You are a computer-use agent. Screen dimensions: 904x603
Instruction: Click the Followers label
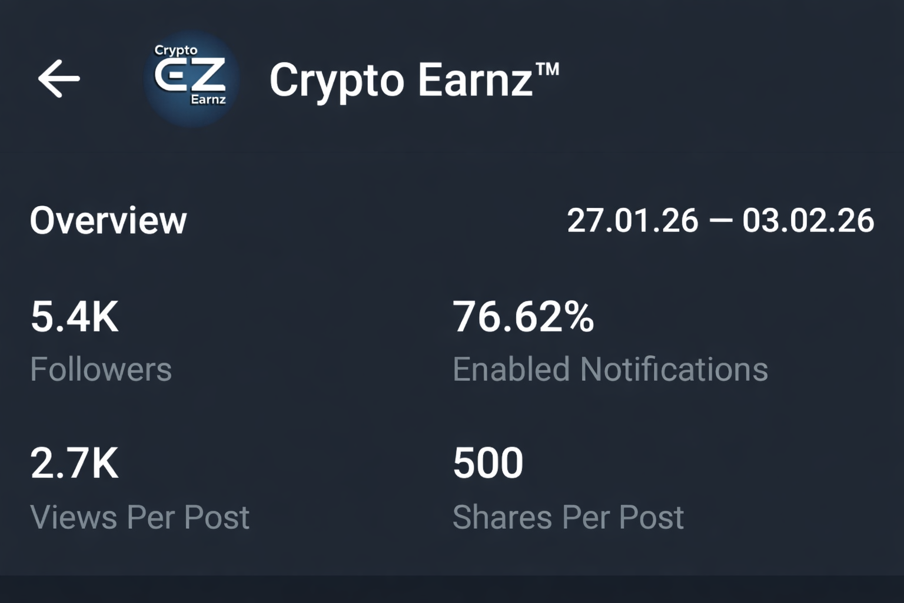point(101,369)
